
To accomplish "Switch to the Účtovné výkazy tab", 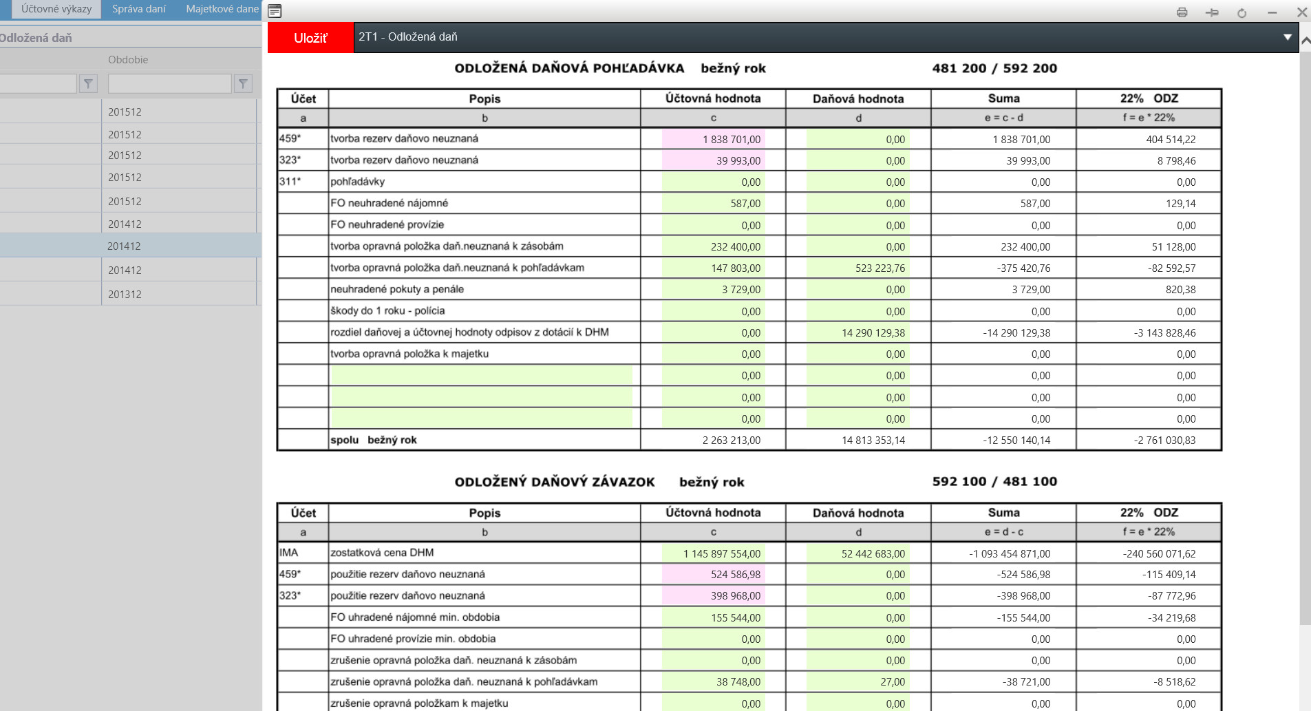I will (56, 9).
